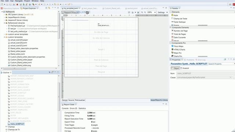235x132 pixels.
Task: Click the Search Property field
Action: pos(221,64)
